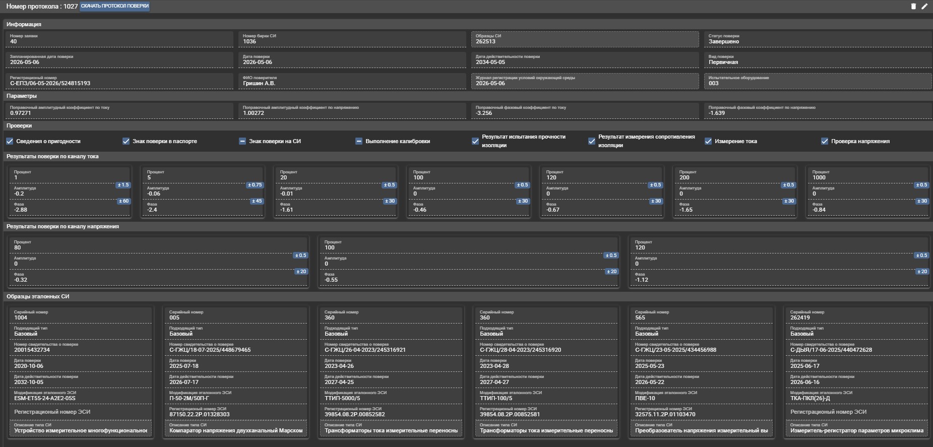Click the Регистрационный номер С-ЕПЗ/06-05-2026/524815193

[119, 81]
